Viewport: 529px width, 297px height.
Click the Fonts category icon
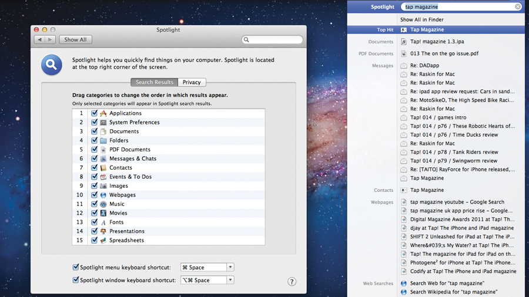point(103,222)
